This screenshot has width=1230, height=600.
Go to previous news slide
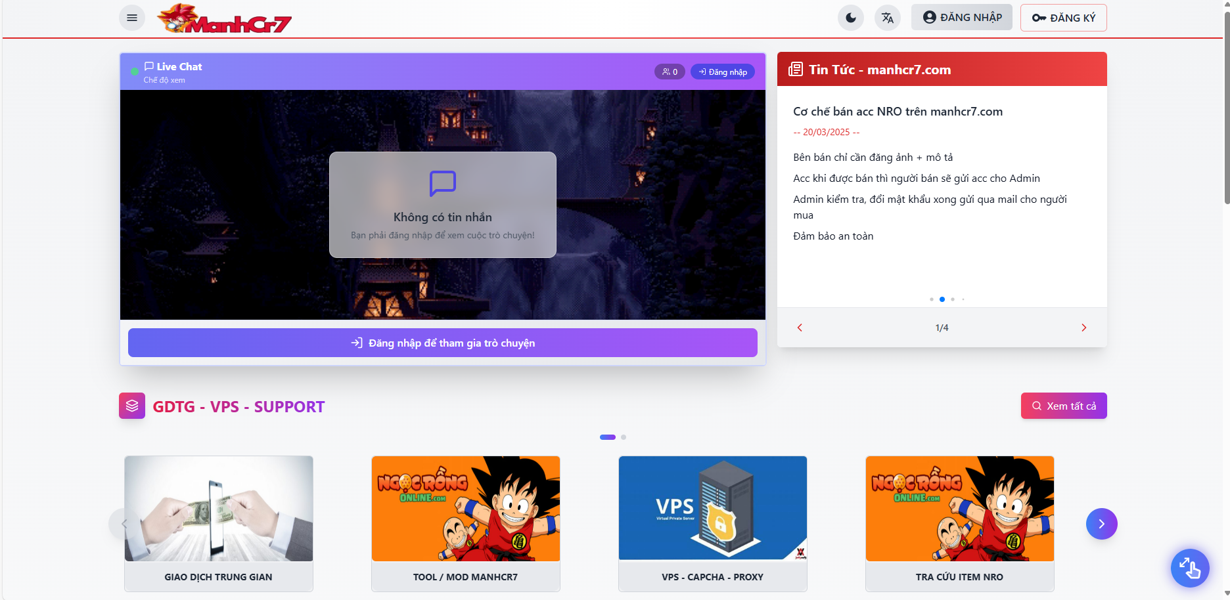800,328
